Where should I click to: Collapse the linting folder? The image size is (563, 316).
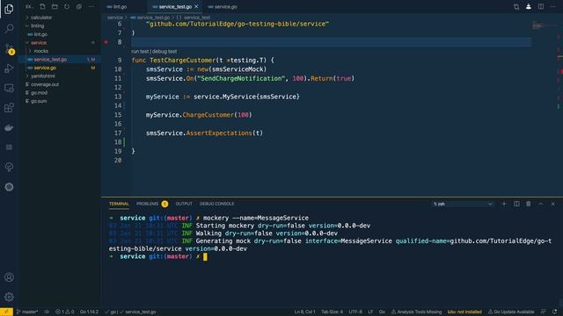point(37,25)
